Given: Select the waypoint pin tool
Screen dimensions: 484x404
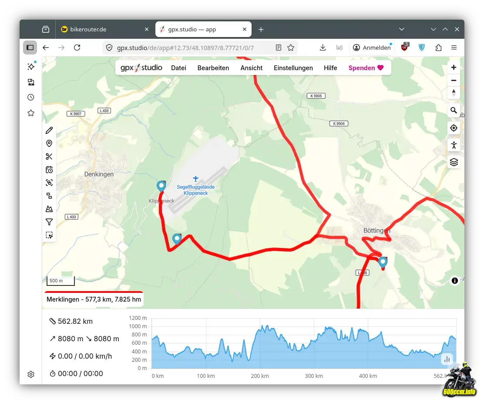Looking at the screenshot, I should [x=49, y=143].
